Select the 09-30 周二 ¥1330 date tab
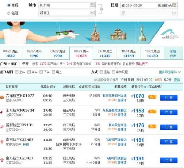Image resolution: width=184 pixels, height=168 pixels. pyautogui.click(x=105, y=53)
